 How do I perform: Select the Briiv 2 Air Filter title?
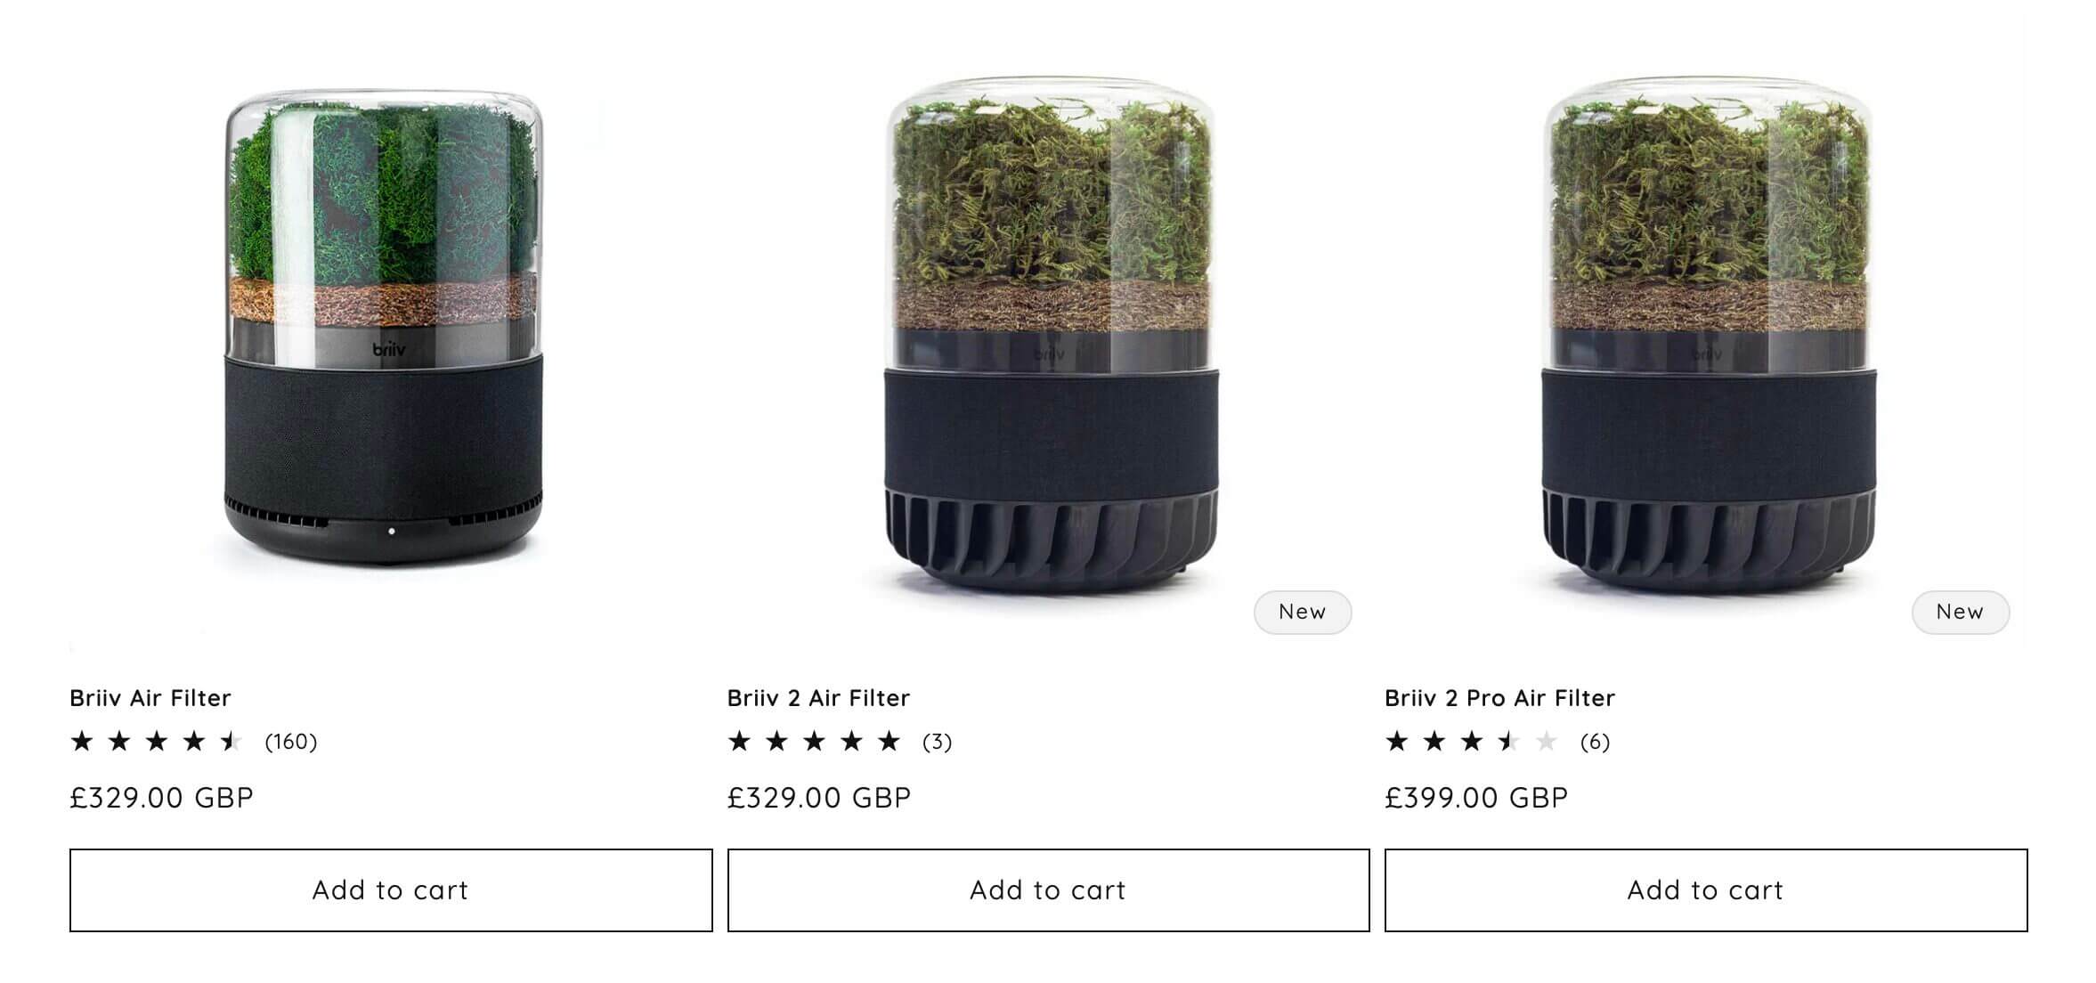pyautogui.click(x=818, y=698)
